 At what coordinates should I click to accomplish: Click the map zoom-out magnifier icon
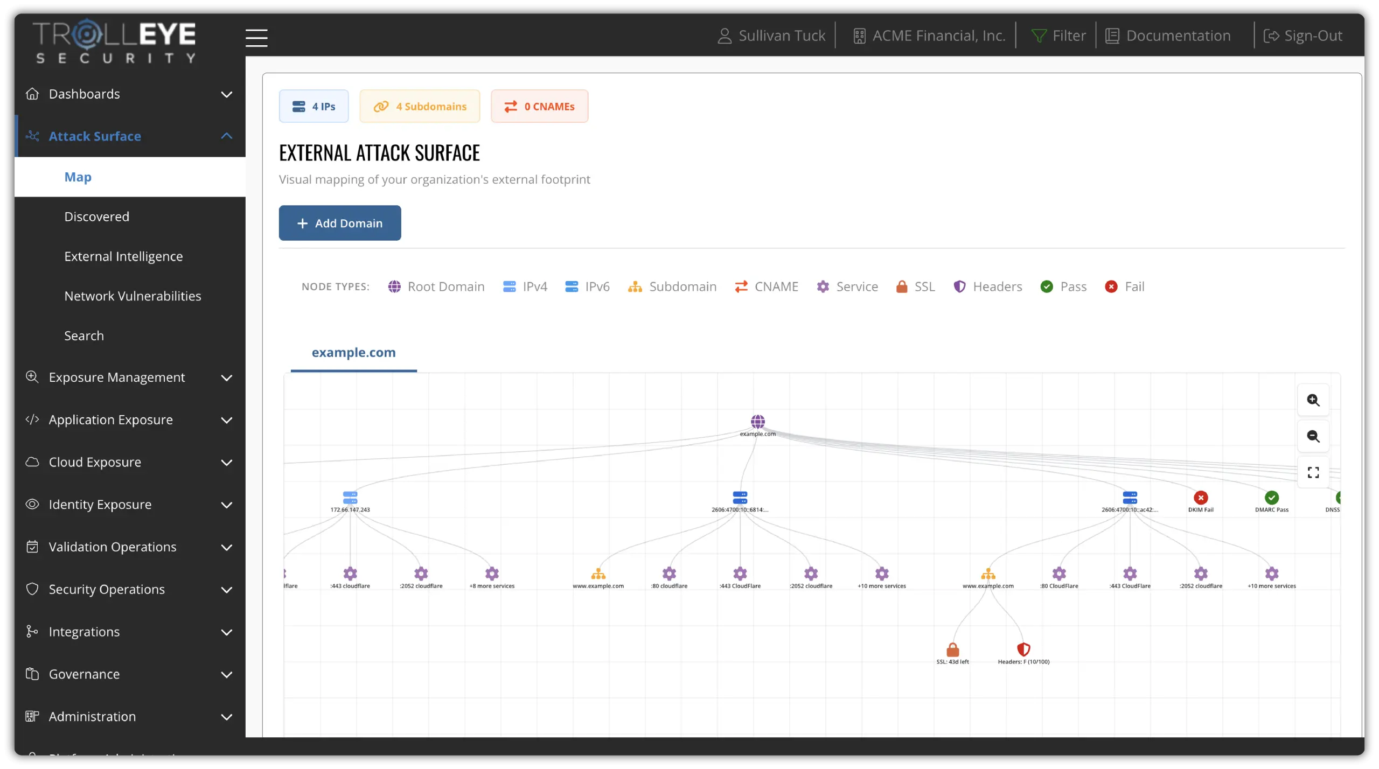tap(1313, 436)
